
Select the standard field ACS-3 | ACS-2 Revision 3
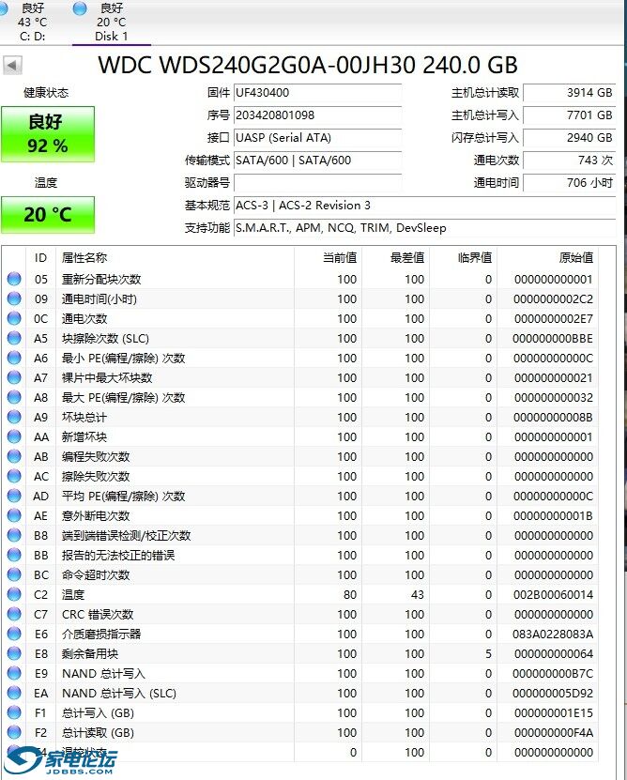tap(425, 206)
